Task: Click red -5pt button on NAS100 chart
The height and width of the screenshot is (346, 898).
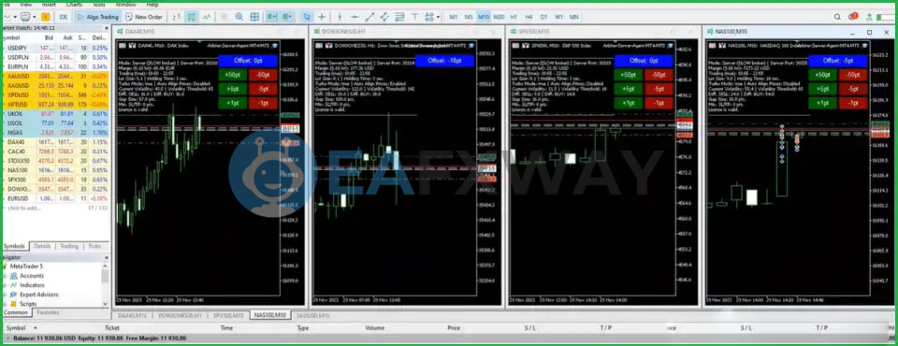Action: (853, 89)
